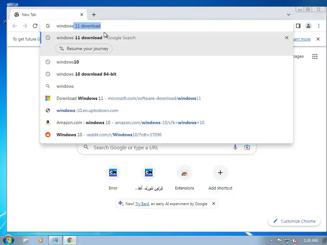Open the Google apps grid icon
Image resolution: width=327 pixels, height=245 pixels.
tap(315, 56)
